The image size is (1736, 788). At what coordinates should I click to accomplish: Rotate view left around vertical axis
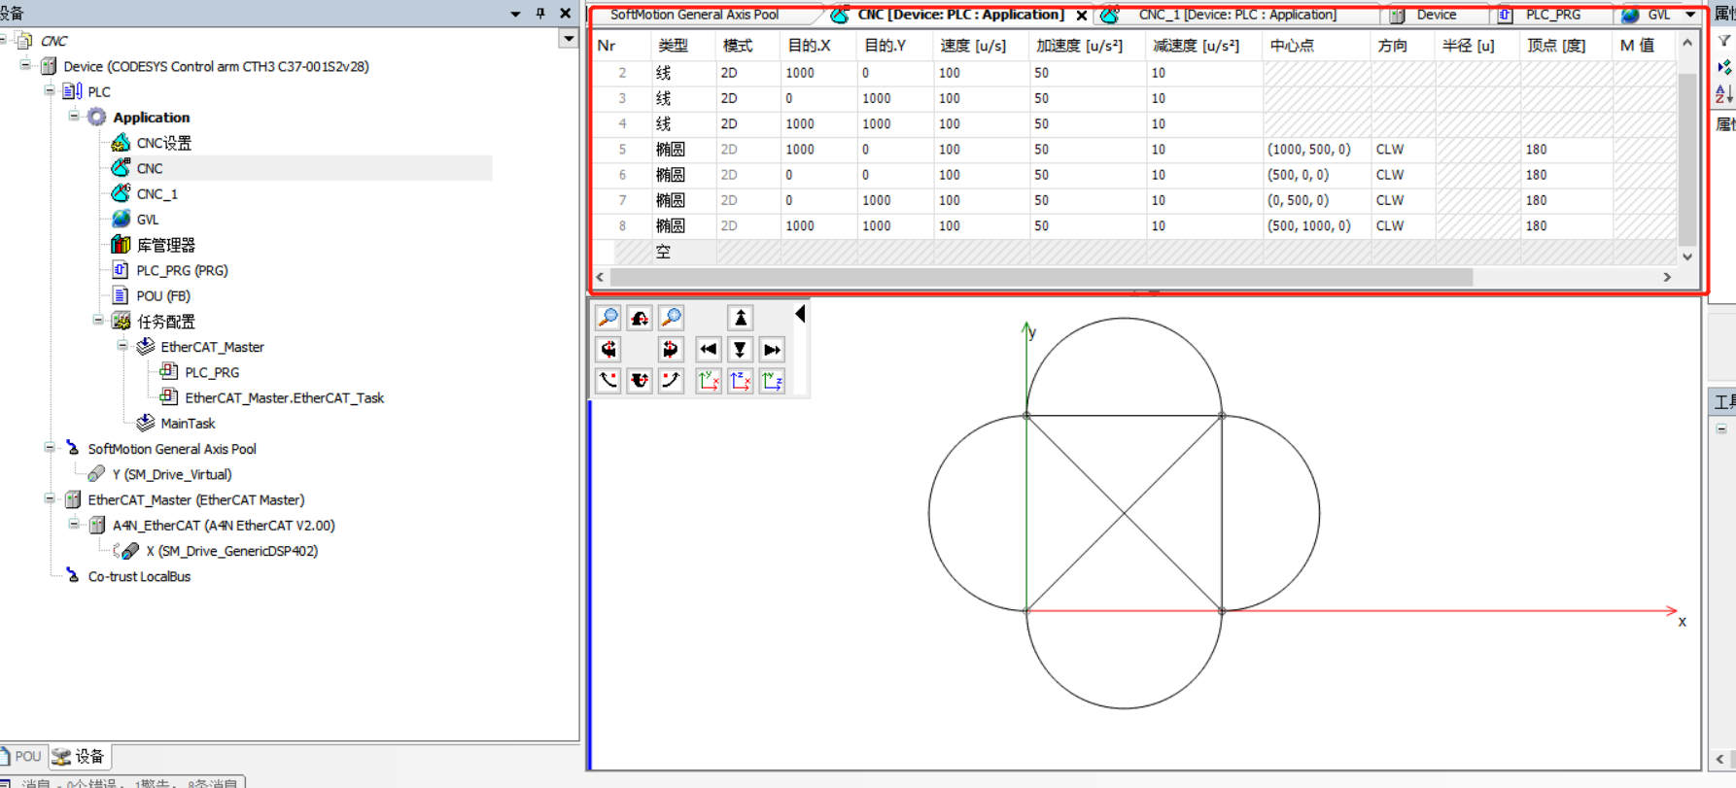[608, 349]
